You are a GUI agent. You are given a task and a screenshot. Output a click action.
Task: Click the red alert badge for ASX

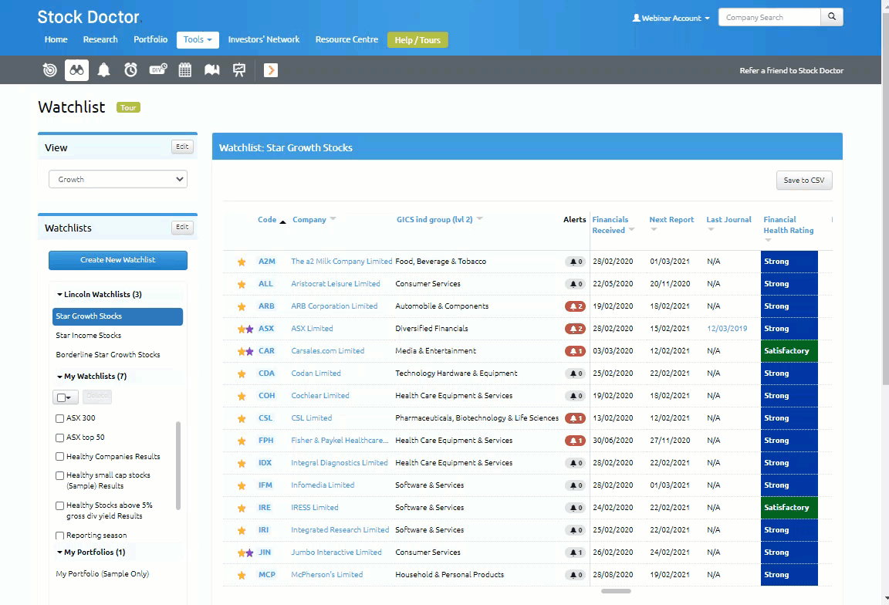575,329
